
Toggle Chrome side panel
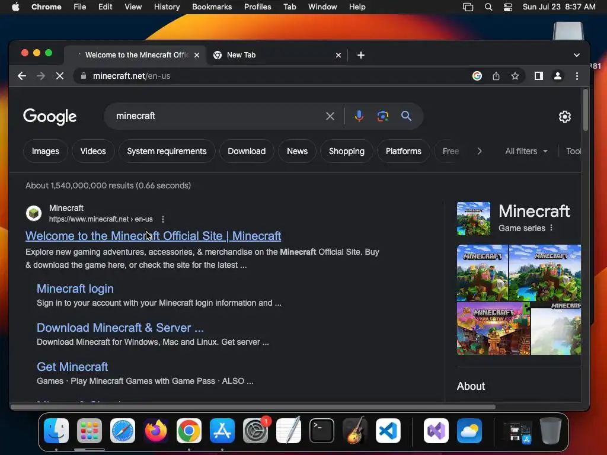538,76
